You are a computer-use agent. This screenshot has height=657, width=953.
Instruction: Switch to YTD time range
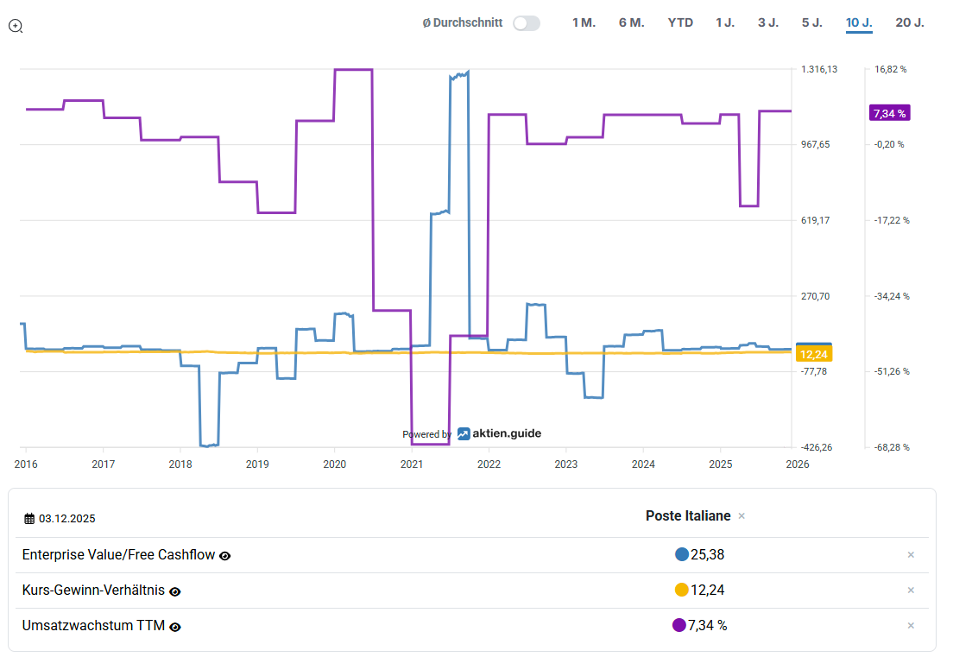click(680, 22)
